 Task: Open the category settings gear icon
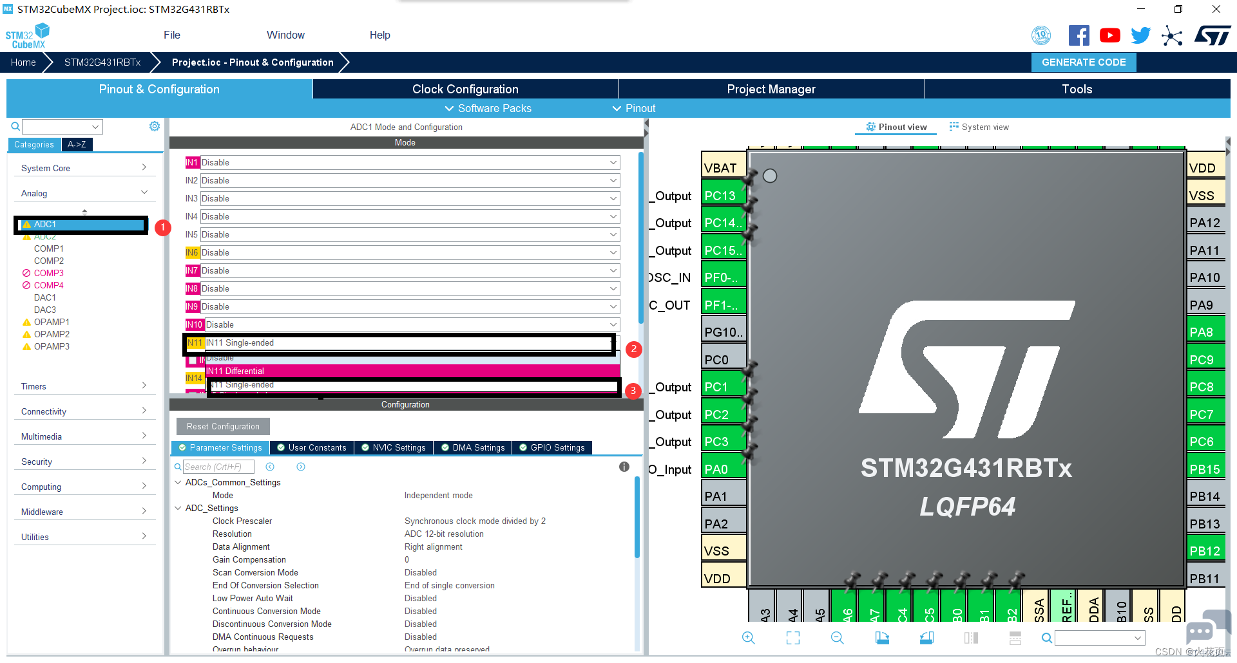pos(155,126)
